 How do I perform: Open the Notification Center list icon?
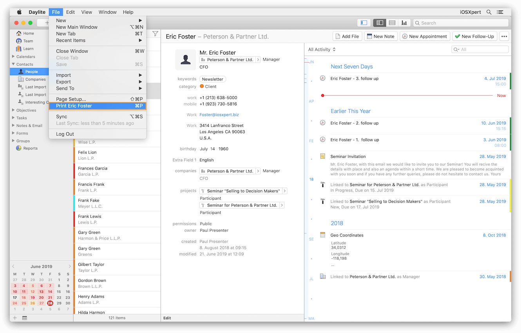tap(500, 12)
